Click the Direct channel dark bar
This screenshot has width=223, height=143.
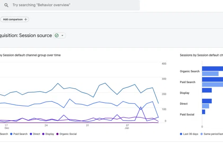[207, 101]
